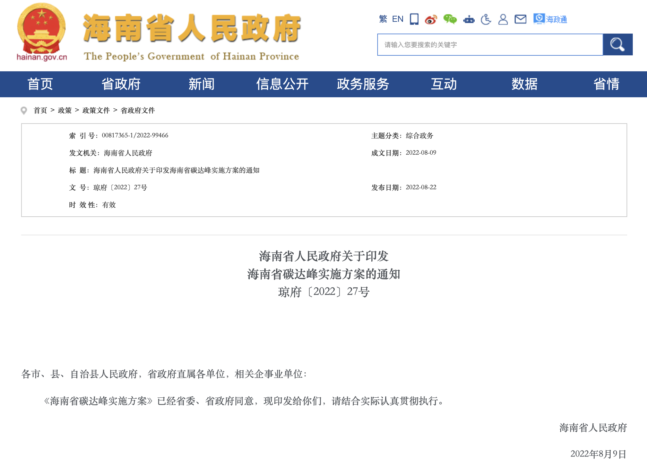Click the breadcrumb location pin icon

click(24, 110)
